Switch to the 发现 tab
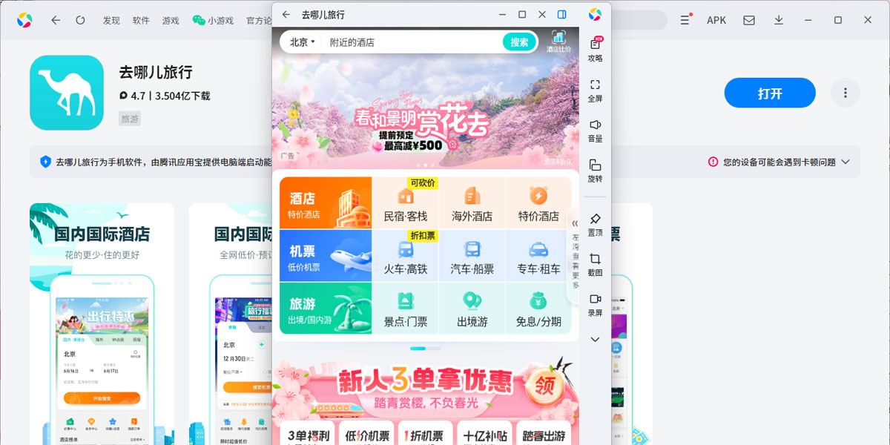Screen dimensions: 890x445 (111, 20)
